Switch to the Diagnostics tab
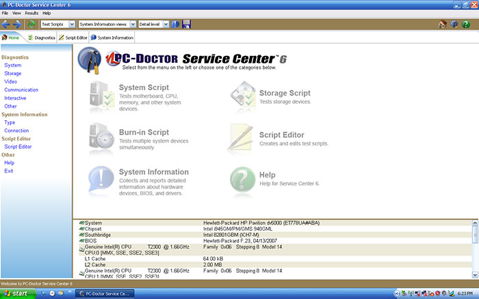479x299 pixels. 42,38
